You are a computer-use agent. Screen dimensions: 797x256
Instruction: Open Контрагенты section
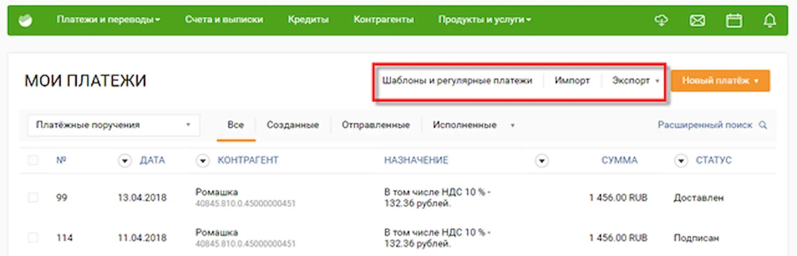(x=384, y=19)
